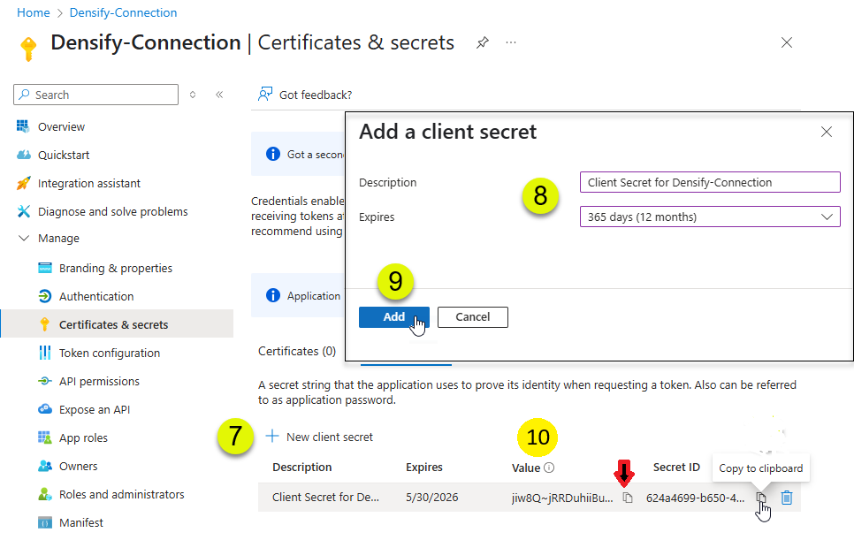Click the 5/30/2026 expiry cell

pyautogui.click(x=432, y=497)
